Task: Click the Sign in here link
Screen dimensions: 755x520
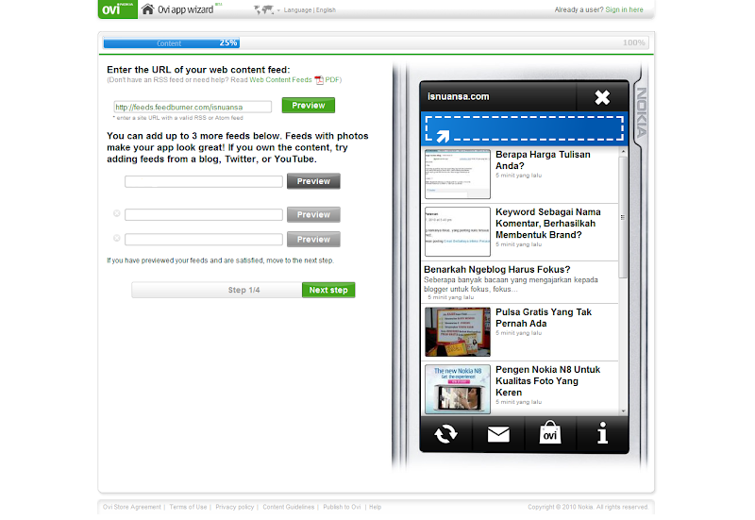Action: 624,9
